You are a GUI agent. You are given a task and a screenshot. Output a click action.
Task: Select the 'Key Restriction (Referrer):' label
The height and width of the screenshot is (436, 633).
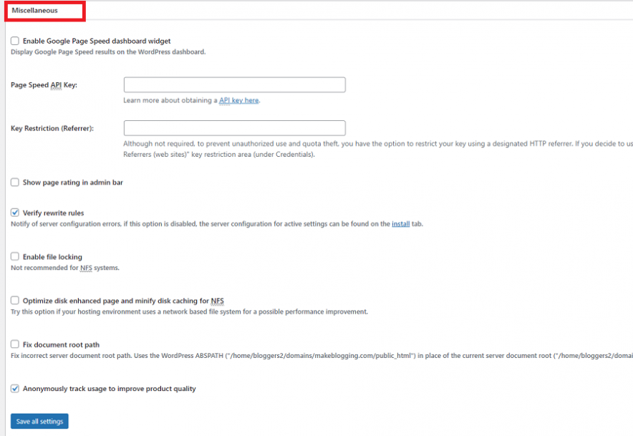click(x=52, y=129)
